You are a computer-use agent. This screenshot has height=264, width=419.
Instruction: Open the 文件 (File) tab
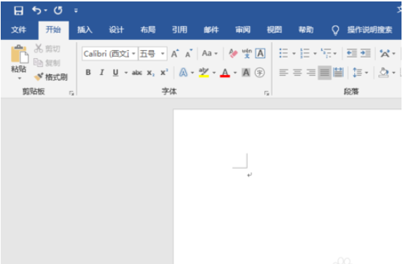pos(18,30)
